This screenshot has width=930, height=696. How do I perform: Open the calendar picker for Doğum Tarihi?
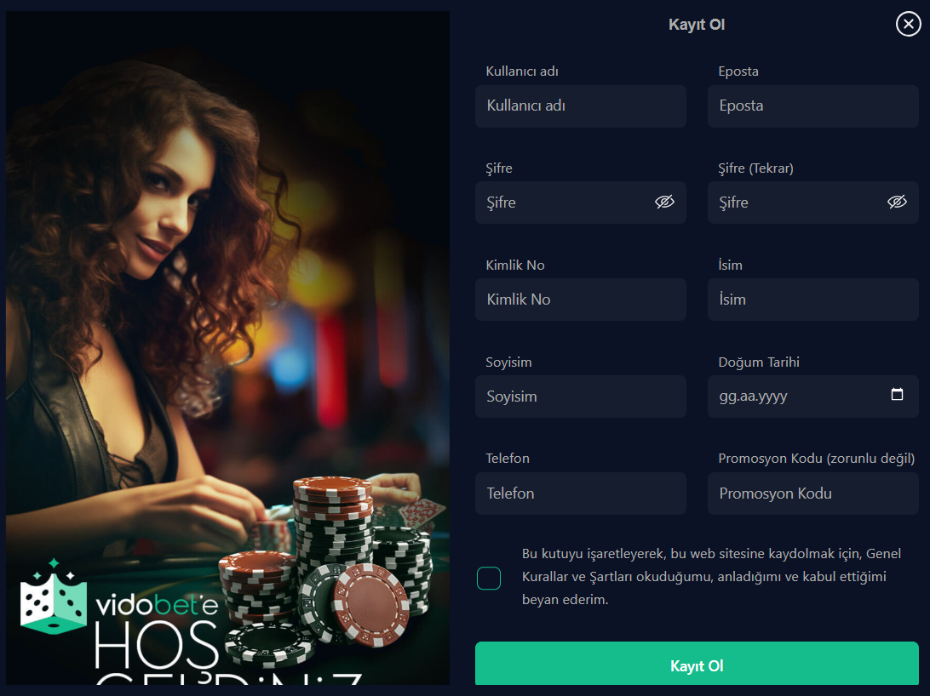click(897, 395)
